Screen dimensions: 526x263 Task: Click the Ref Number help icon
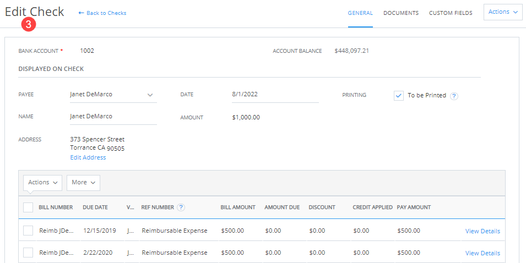tap(181, 207)
